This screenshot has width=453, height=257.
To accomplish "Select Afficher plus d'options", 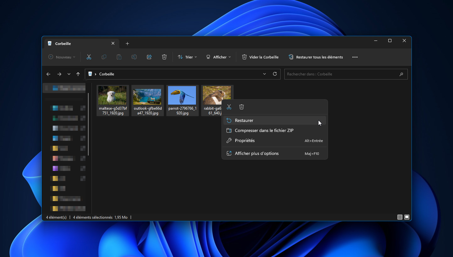I will tap(275, 153).
